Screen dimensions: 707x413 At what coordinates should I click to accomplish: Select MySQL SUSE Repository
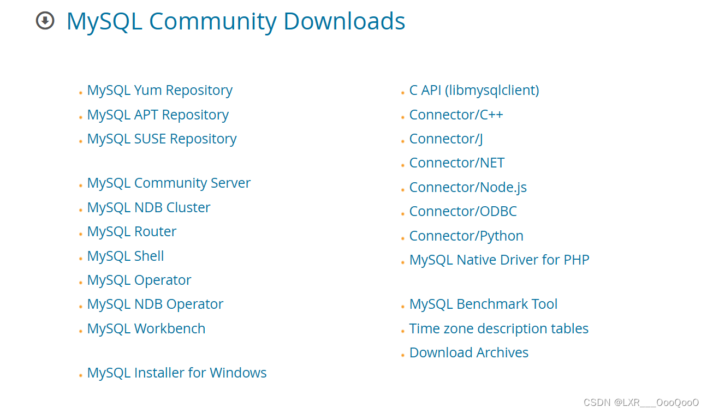162,139
